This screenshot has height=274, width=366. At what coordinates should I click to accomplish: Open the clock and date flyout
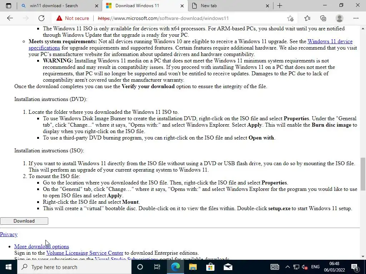pyautogui.click(x=334, y=267)
